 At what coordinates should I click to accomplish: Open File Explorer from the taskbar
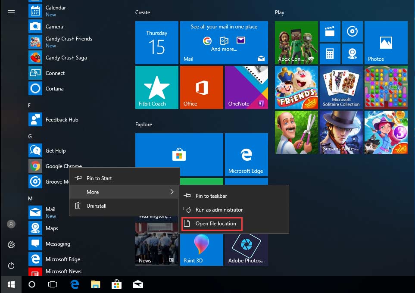click(x=96, y=284)
